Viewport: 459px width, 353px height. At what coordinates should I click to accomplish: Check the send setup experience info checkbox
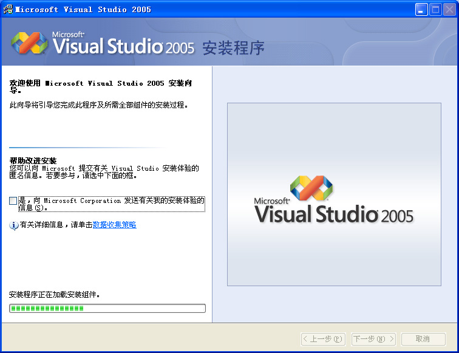click(13, 200)
